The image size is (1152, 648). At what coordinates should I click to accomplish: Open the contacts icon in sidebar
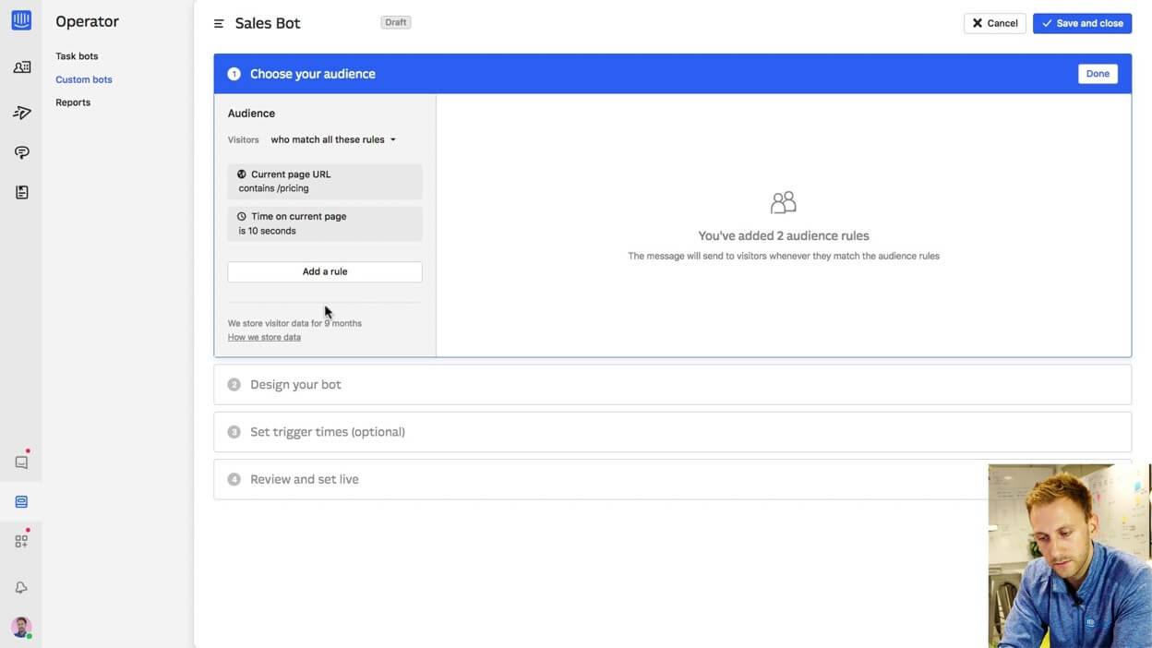pyautogui.click(x=21, y=67)
